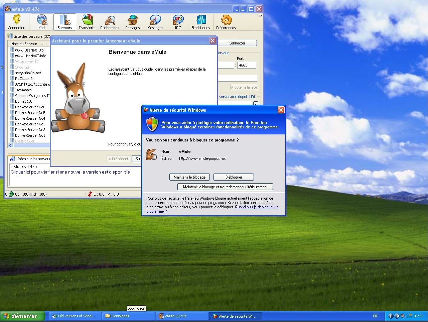Click the Précédent button in the wizard
This screenshot has height=322, width=428.
[x=119, y=159]
